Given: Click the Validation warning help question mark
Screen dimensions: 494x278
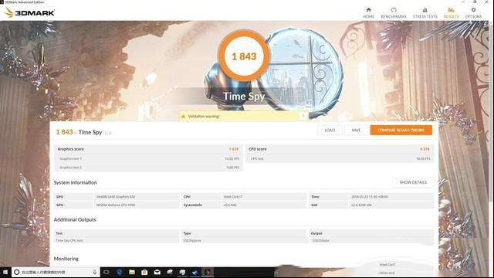Looking at the screenshot, I should [x=303, y=116].
